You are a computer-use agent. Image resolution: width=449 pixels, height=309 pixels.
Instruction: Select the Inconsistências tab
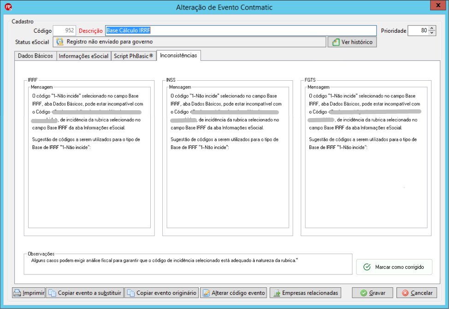[x=179, y=55]
